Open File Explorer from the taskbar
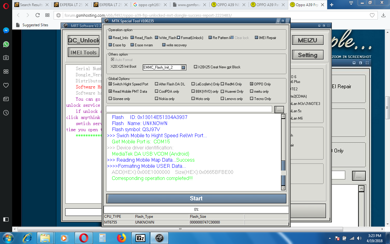This screenshot has height=244, width=390. [x=45, y=238]
